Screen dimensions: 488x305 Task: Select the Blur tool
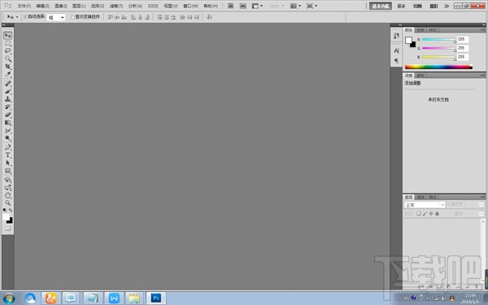(x=8, y=130)
